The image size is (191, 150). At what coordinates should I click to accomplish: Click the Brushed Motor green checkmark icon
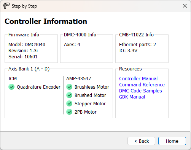pyautogui.click(x=69, y=95)
